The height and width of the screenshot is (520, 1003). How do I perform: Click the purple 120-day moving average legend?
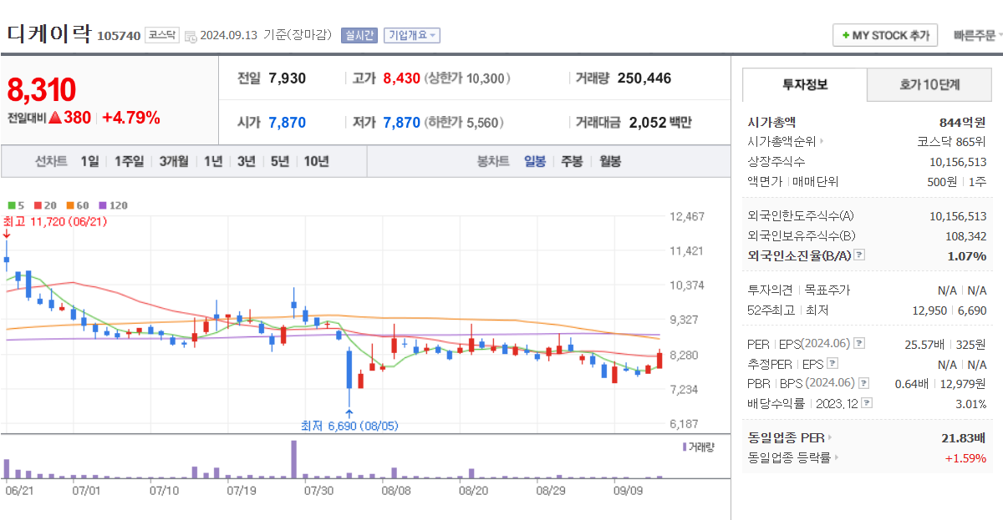coord(113,205)
